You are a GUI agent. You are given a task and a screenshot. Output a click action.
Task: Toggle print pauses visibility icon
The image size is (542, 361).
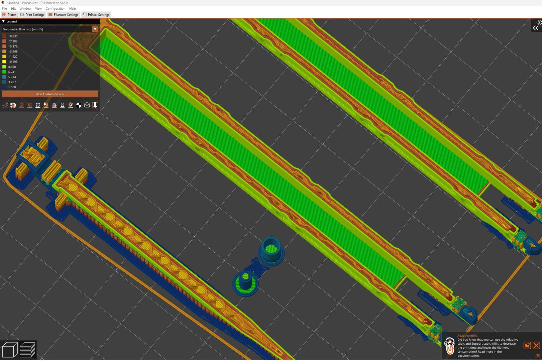63,105
